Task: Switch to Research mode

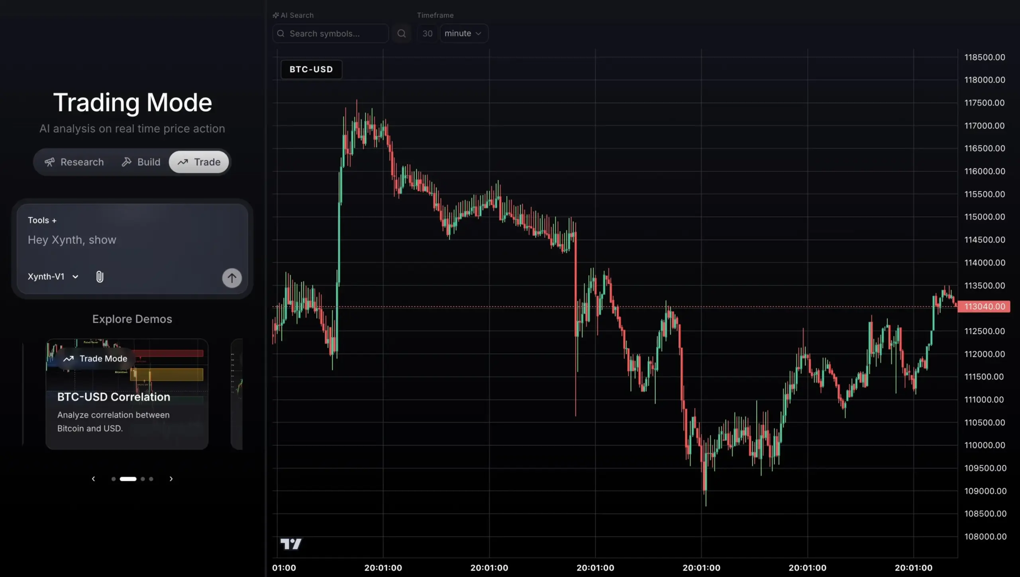Action: coord(74,162)
